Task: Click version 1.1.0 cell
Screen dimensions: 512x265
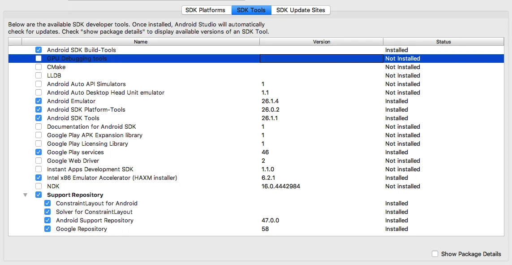Action: click(x=268, y=169)
